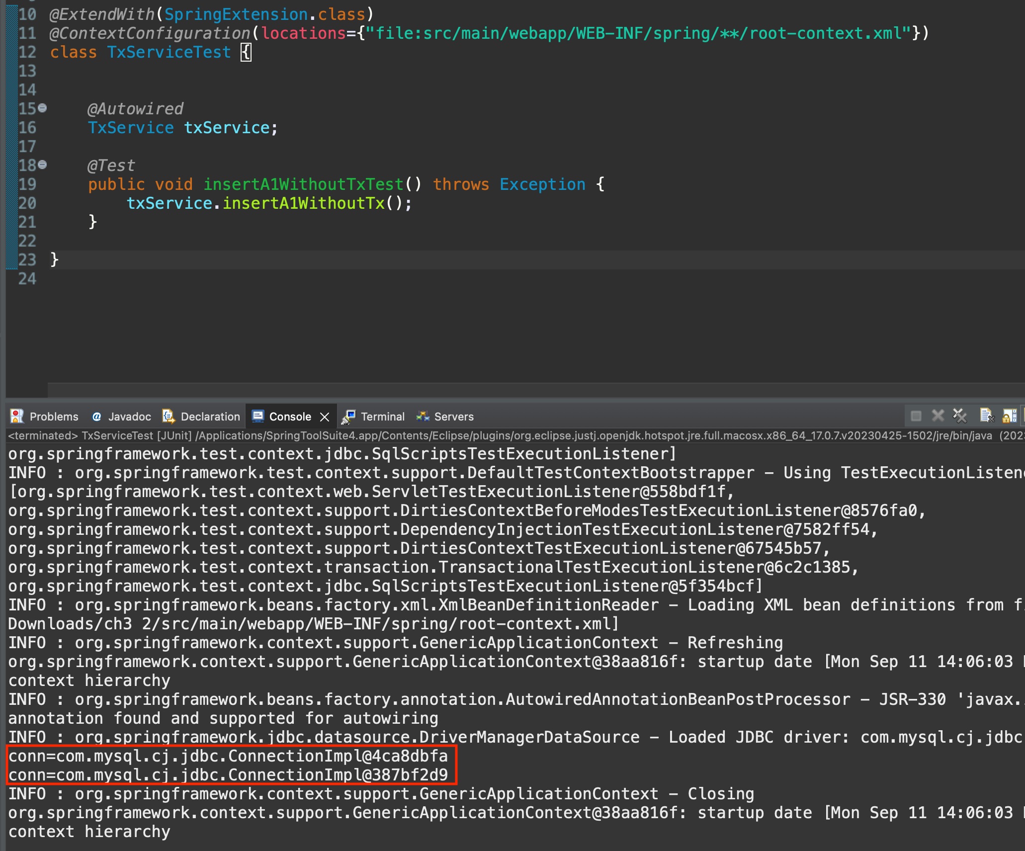Click Remove All Terminated Launches double-X icon
1025x851 pixels.
click(959, 416)
